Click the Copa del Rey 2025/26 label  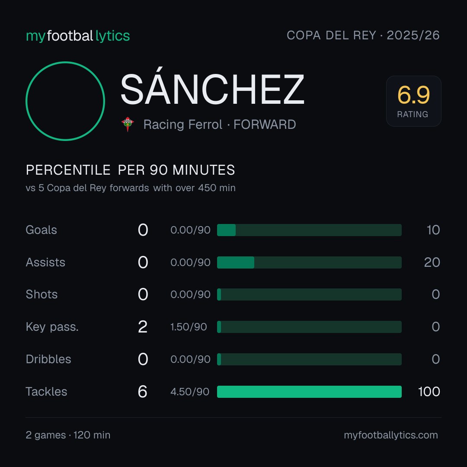tap(363, 35)
